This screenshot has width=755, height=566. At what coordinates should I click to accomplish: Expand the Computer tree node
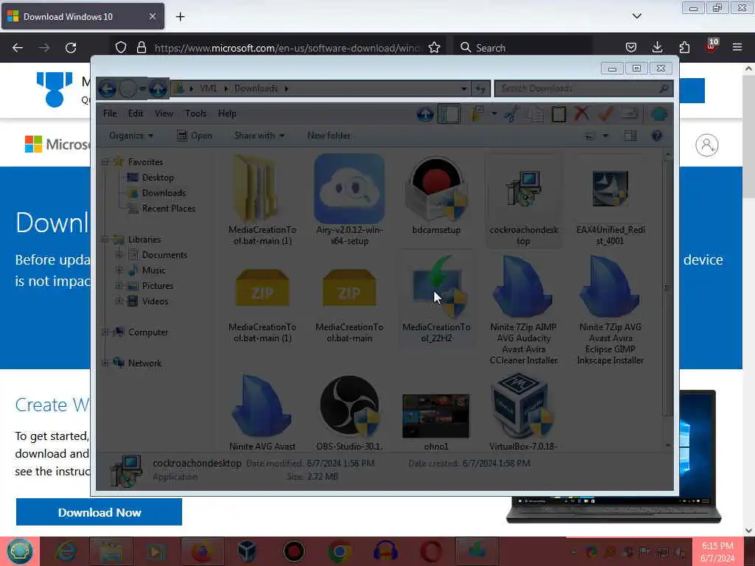coord(105,332)
